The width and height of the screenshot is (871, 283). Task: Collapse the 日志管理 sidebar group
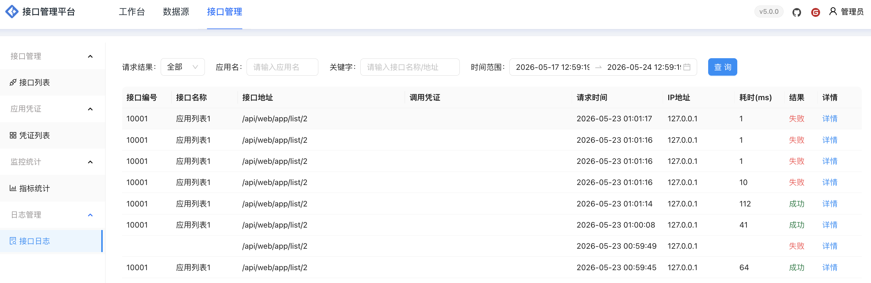coord(90,215)
